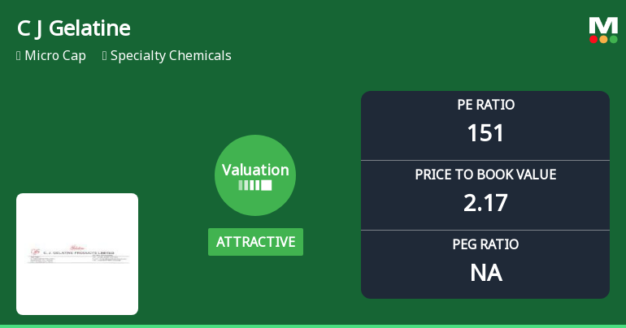The image size is (626, 328).
Task: Click the small icon before Specialty Chemicals
Action: click(x=105, y=56)
